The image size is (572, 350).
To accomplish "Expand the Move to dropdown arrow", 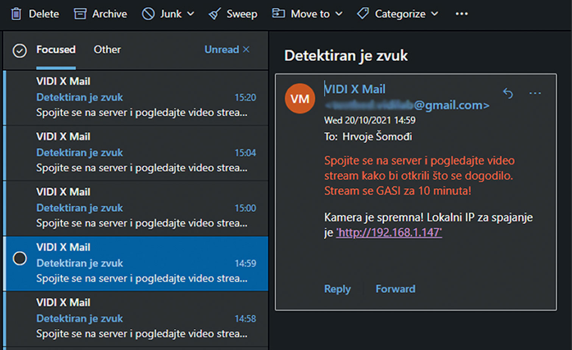I will pyautogui.click(x=339, y=14).
